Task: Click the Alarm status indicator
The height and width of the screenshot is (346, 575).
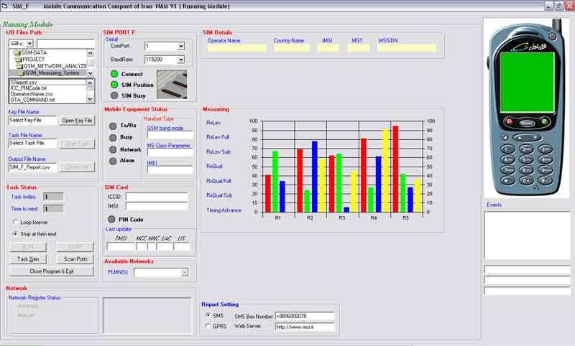Action: [113, 161]
